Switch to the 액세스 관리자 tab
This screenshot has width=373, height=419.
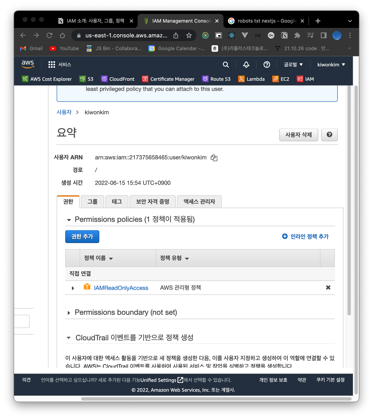(x=199, y=202)
